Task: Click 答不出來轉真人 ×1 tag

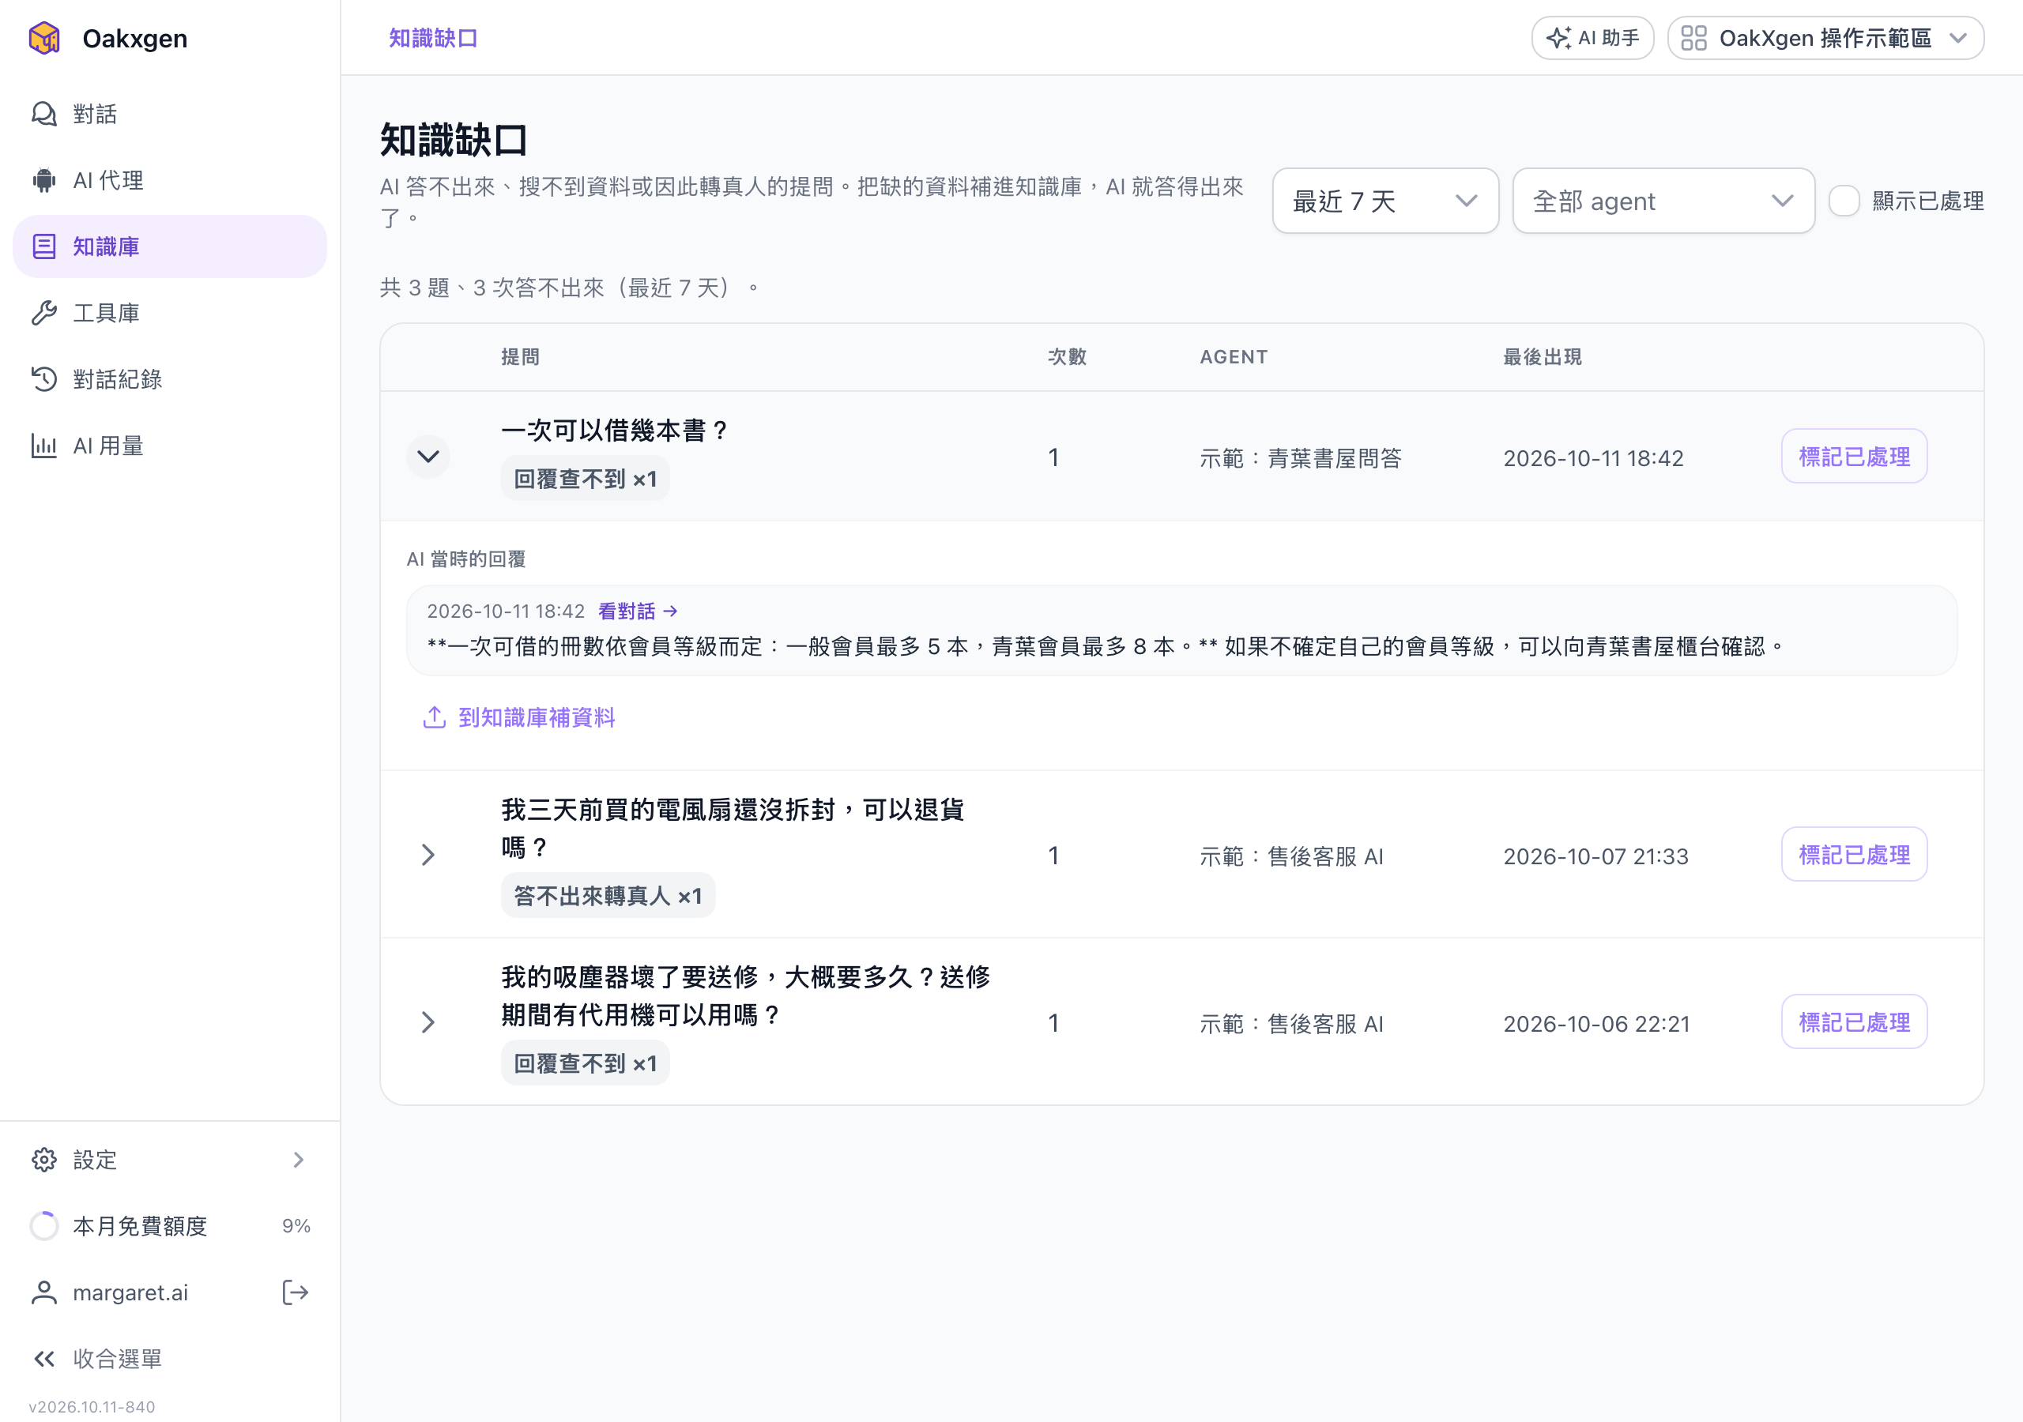Action: [x=608, y=896]
